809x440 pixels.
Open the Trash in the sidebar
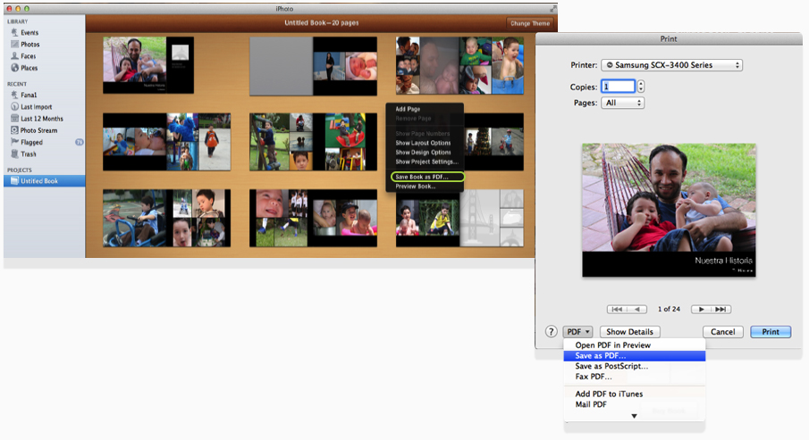pos(29,154)
